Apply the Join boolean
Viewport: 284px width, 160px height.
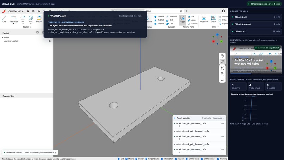click(x=170, y=24)
